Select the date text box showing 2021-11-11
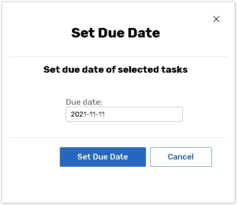The width and height of the screenshot is (237, 205). [x=124, y=114]
